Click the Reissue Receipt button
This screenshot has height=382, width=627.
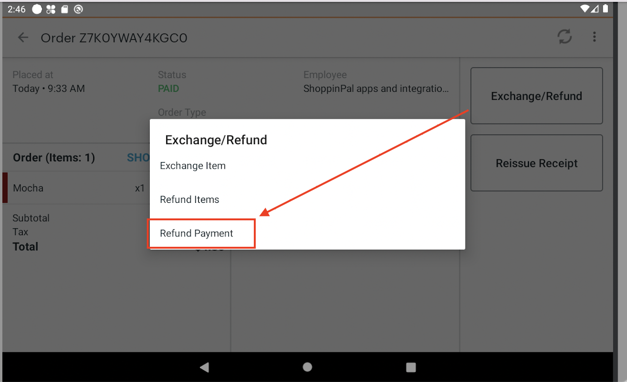tap(536, 163)
